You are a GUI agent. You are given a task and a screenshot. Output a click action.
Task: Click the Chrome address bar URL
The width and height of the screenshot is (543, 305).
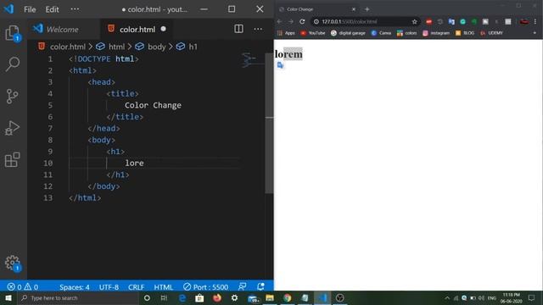pyautogui.click(x=349, y=21)
